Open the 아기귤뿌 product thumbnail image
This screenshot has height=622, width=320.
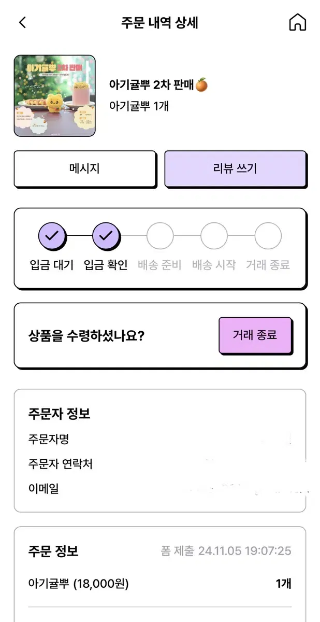pyautogui.click(x=55, y=96)
